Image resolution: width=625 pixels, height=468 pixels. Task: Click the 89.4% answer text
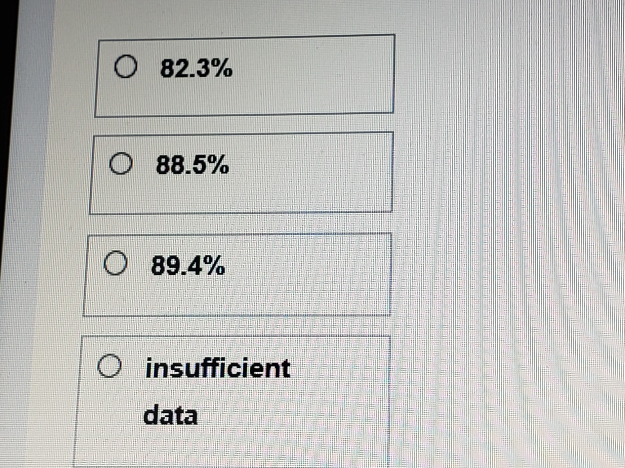188,266
